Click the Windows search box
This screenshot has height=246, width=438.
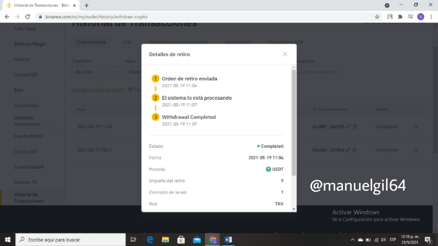70,240
